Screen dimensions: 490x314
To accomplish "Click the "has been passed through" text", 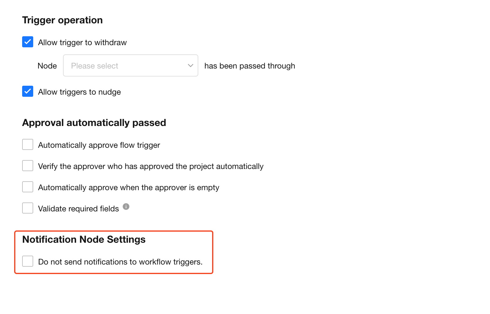I will pos(250,66).
